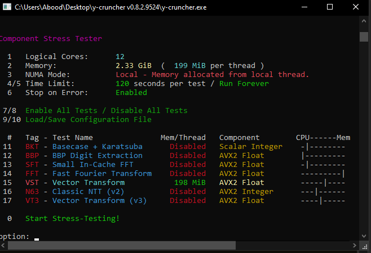Click the Disabled status of Basecase + Karatsuba
This screenshot has height=253, width=371.
[188, 147]
